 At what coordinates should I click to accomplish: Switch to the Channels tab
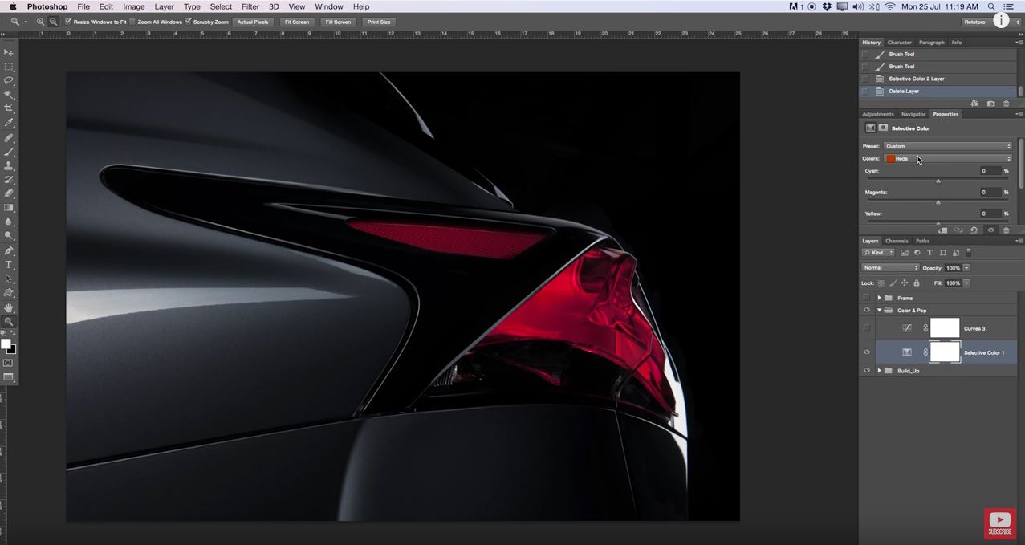coord(897,240)
